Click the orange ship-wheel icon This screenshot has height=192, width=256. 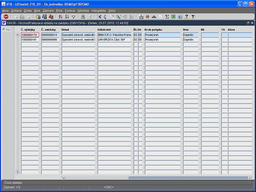click(148, 17)
